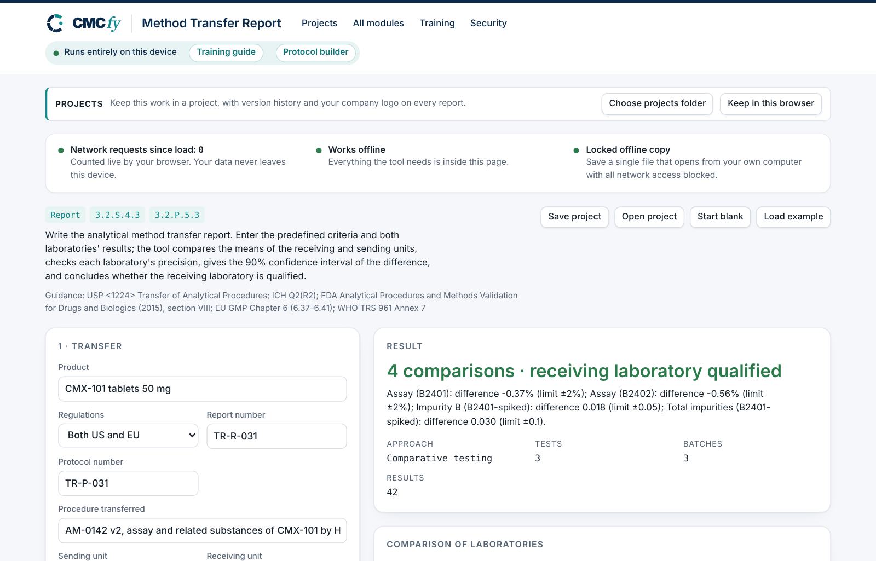Open the Protocol builder pill
This screenshot has height=561, width=876.
pos(316,53)
